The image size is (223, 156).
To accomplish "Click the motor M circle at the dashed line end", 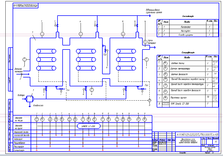I will coord(150,101).
